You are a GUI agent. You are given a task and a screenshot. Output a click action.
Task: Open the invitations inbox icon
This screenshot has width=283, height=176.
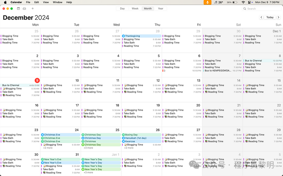(x=24, y=8)
